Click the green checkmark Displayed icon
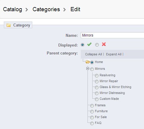Screen dimensions: 144x129 coord(89,44)
